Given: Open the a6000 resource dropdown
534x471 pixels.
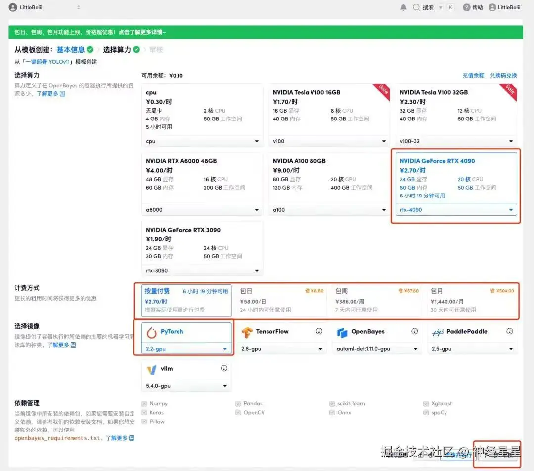Looking at the screenshot, I should 202,210.
